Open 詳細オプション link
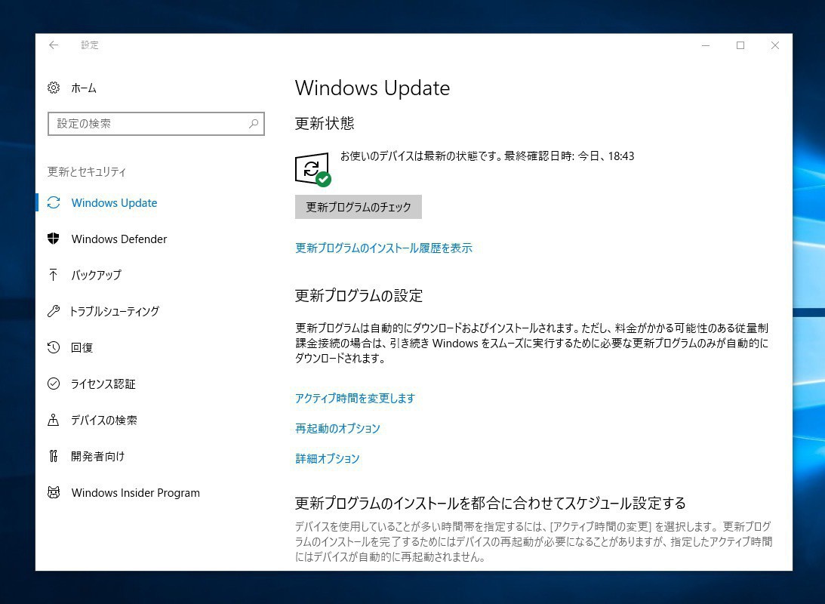This screenshot has width=825, height=604. click(328, 458)
